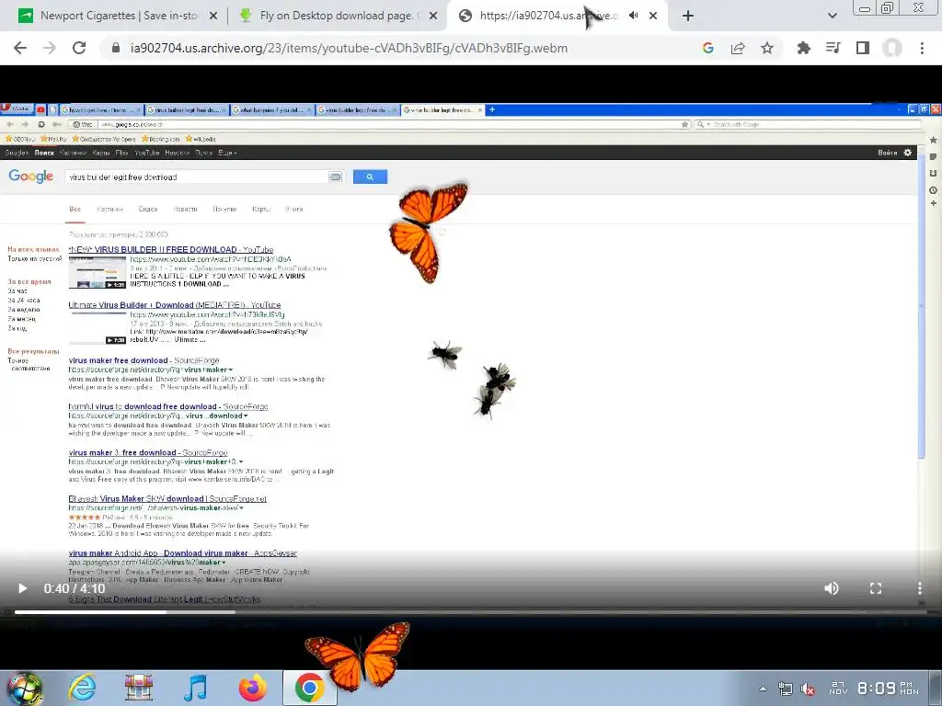
Task: Open the colorful shelf app in taskbar
Action: pos(139,688)
